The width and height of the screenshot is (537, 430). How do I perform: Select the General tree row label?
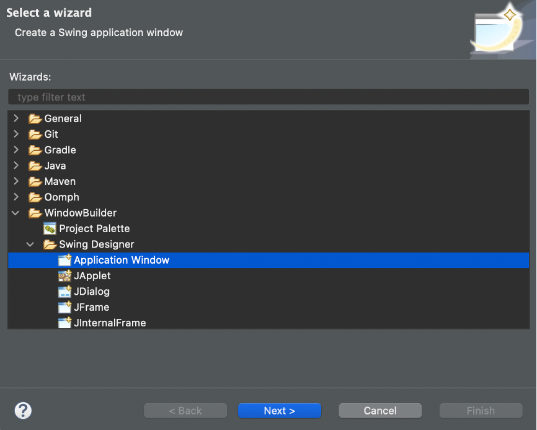63,119
